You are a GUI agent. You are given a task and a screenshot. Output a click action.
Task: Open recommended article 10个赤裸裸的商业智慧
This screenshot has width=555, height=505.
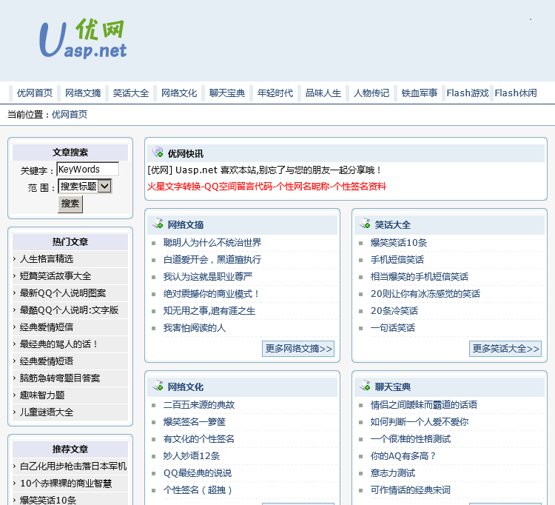pyautogui.click(x=66, y=484)
